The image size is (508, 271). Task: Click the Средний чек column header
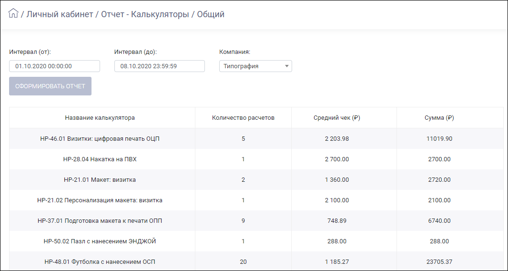tap(337, 118)
